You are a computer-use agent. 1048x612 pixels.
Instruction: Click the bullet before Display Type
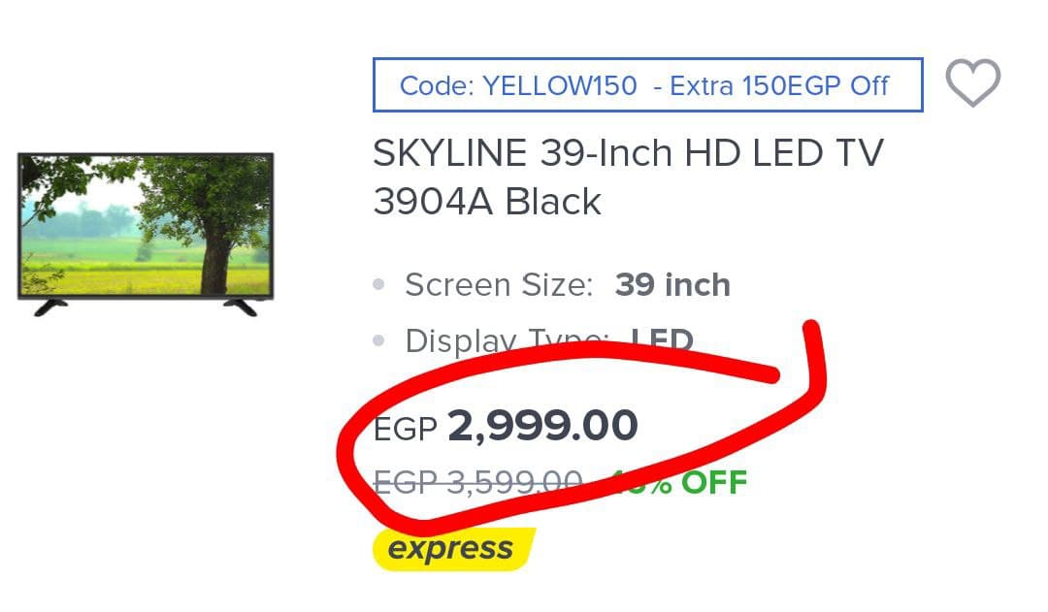pos(379,341)
